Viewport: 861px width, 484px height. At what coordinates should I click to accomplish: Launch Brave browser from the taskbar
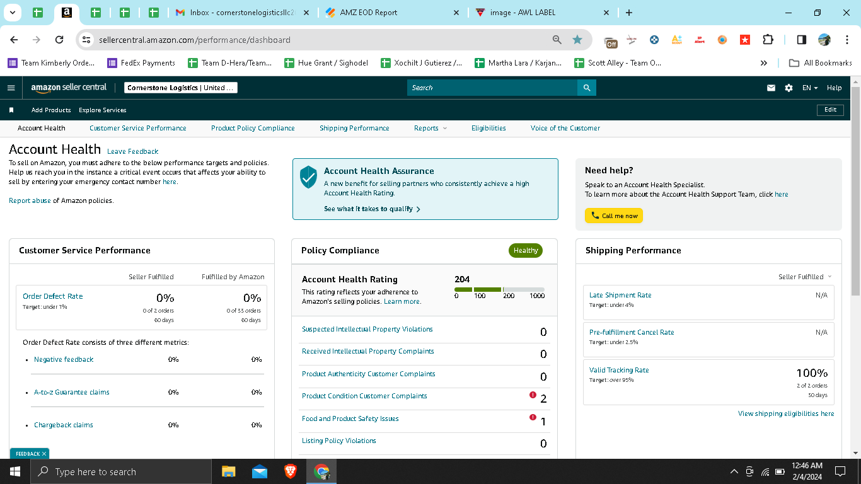coord(291,471)
